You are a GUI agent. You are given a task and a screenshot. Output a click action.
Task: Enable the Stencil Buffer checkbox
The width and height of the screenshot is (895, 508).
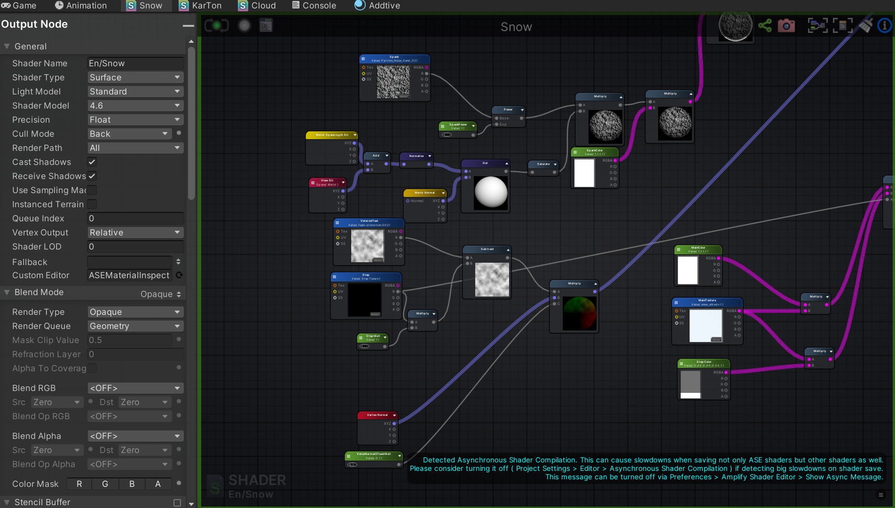coord(177,502)
